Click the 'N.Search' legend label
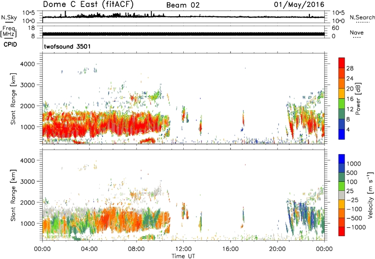This screenshot has height=259, width=375. (x=362, y=17)
